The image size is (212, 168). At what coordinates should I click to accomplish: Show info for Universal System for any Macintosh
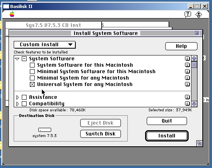coord(187,84)
